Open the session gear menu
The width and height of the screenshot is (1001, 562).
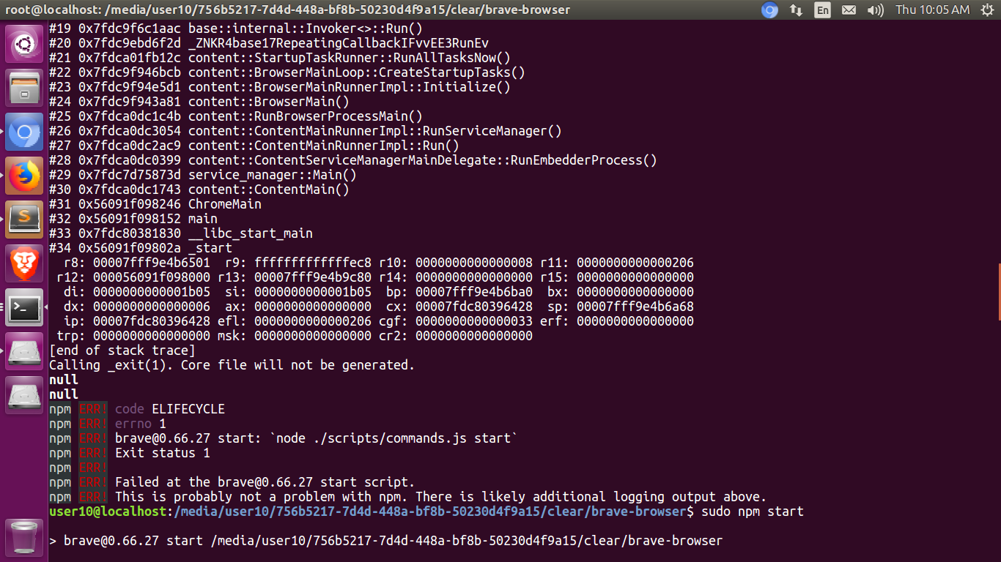pos(987,10)
